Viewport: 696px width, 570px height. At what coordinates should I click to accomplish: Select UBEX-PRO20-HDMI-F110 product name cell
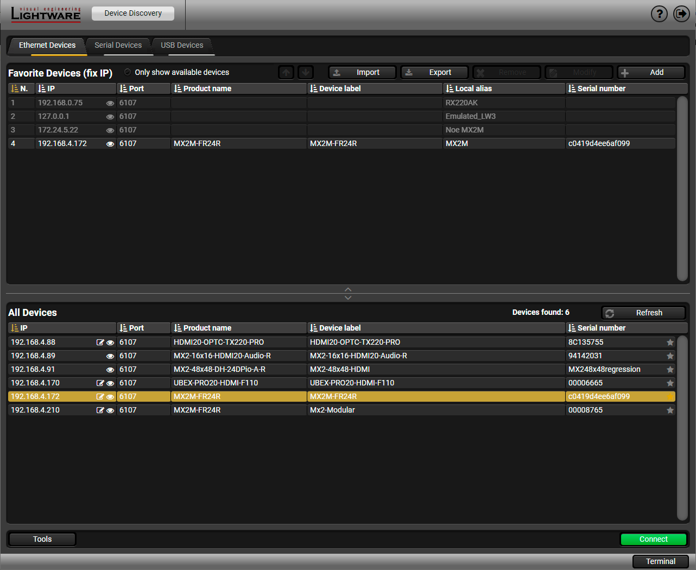[239, 383]
